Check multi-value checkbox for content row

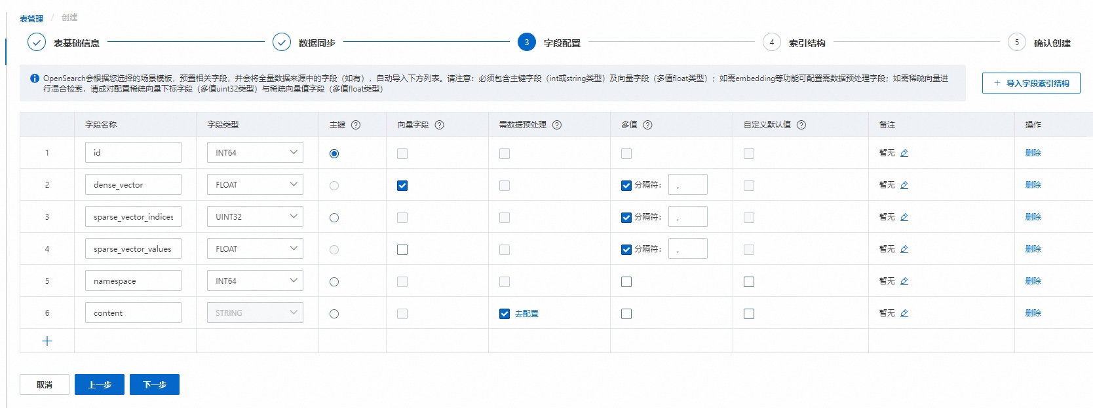pos(626,314)
